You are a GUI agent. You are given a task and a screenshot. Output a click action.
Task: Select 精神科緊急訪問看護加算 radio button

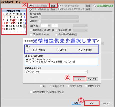(59, 9)
